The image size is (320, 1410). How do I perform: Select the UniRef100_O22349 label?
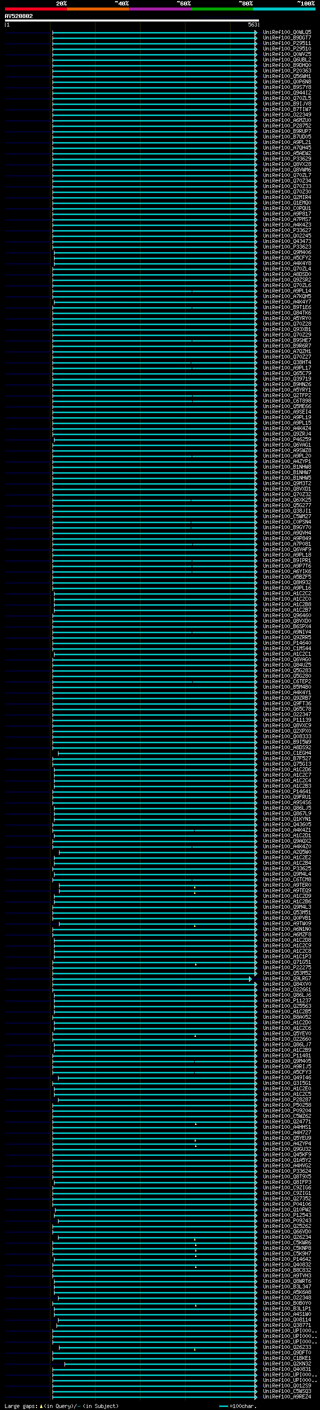click(287, 115)
